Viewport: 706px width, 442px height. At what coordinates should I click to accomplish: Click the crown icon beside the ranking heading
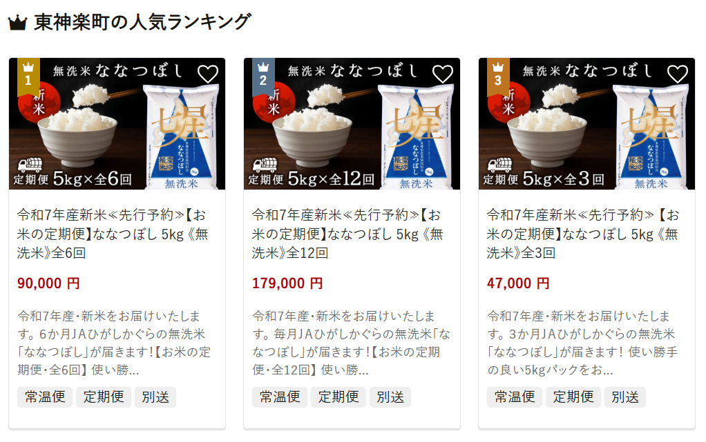tap(18, 23)
